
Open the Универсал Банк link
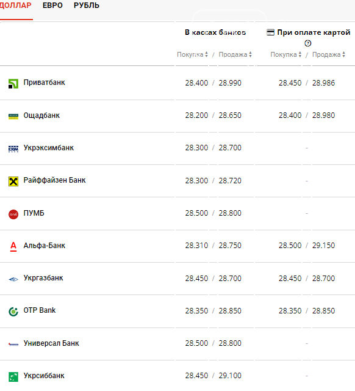(x=51, y=343)
